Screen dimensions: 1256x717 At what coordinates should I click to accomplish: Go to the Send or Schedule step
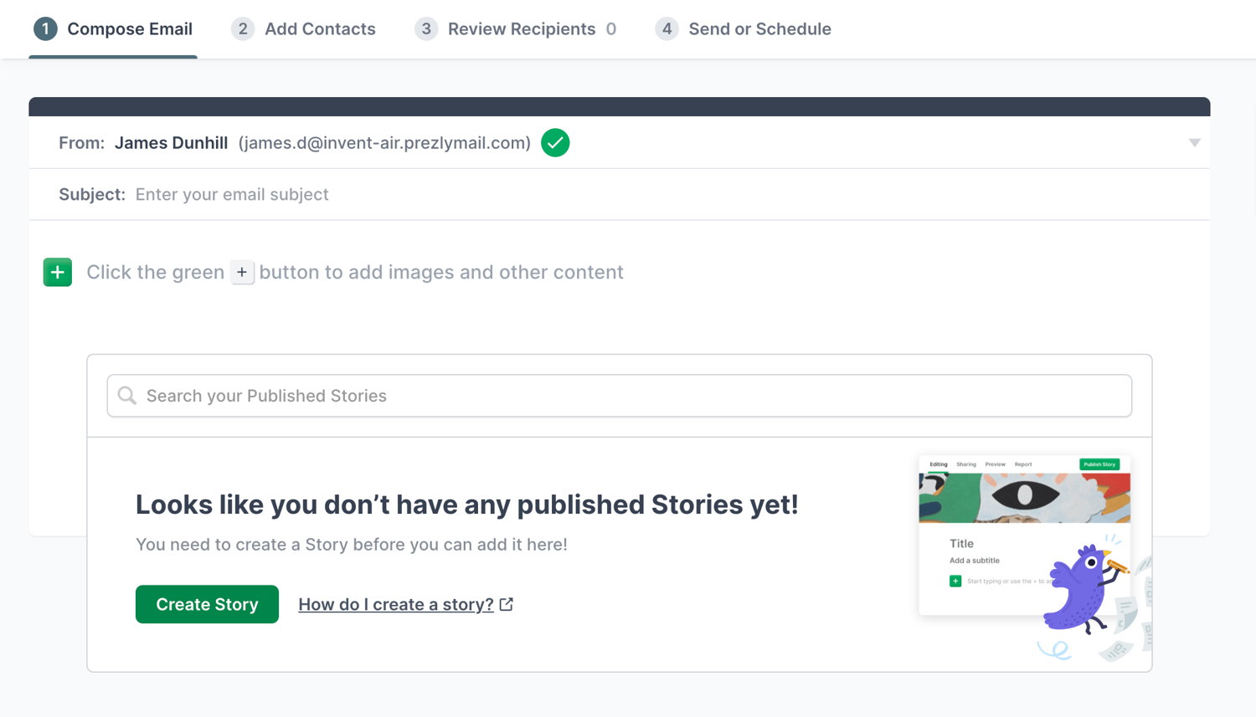[759, 29]
